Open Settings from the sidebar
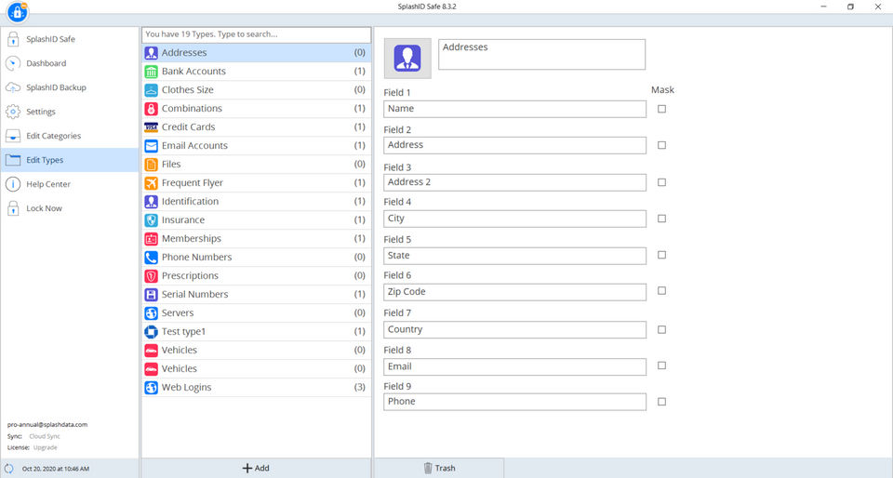Screen dimensions: 893x478 coord(70,112)
